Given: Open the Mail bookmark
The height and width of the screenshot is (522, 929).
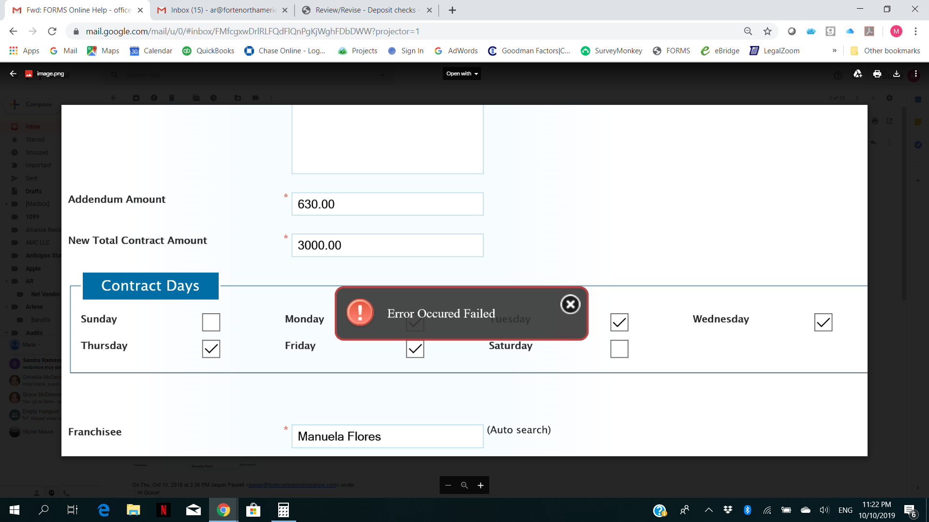Looking at the screenshot, I should 63,51.
